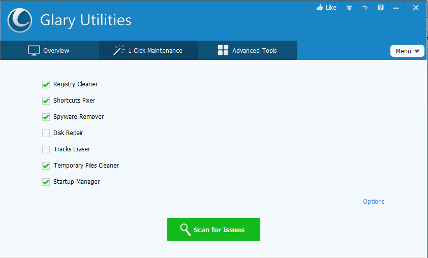Open the skin shirt icon
Image resolution: width=428 pixels, height=258 pixels.
pos(349,8)
